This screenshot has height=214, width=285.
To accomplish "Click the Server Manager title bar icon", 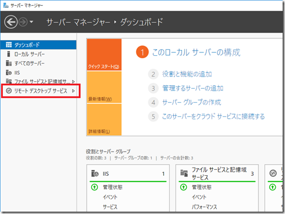I will click(6, 5).
